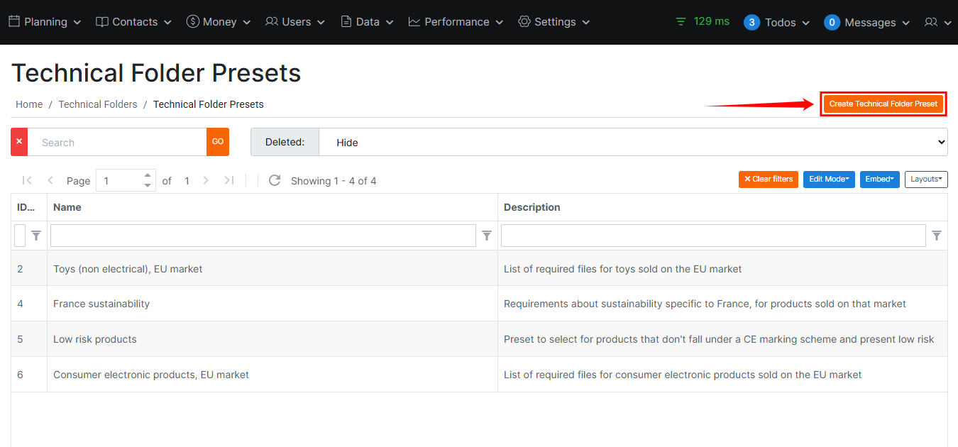This screenshot has height=447, width=958.
Task: Open the Settings menu
Action: [x=554, y=22]
